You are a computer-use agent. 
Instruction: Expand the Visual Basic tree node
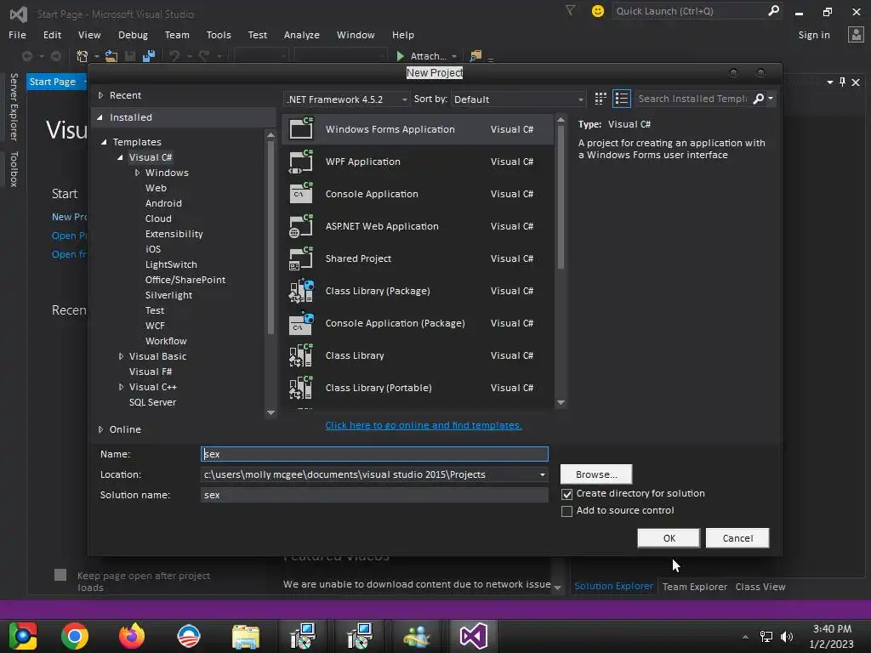[121, 356]
